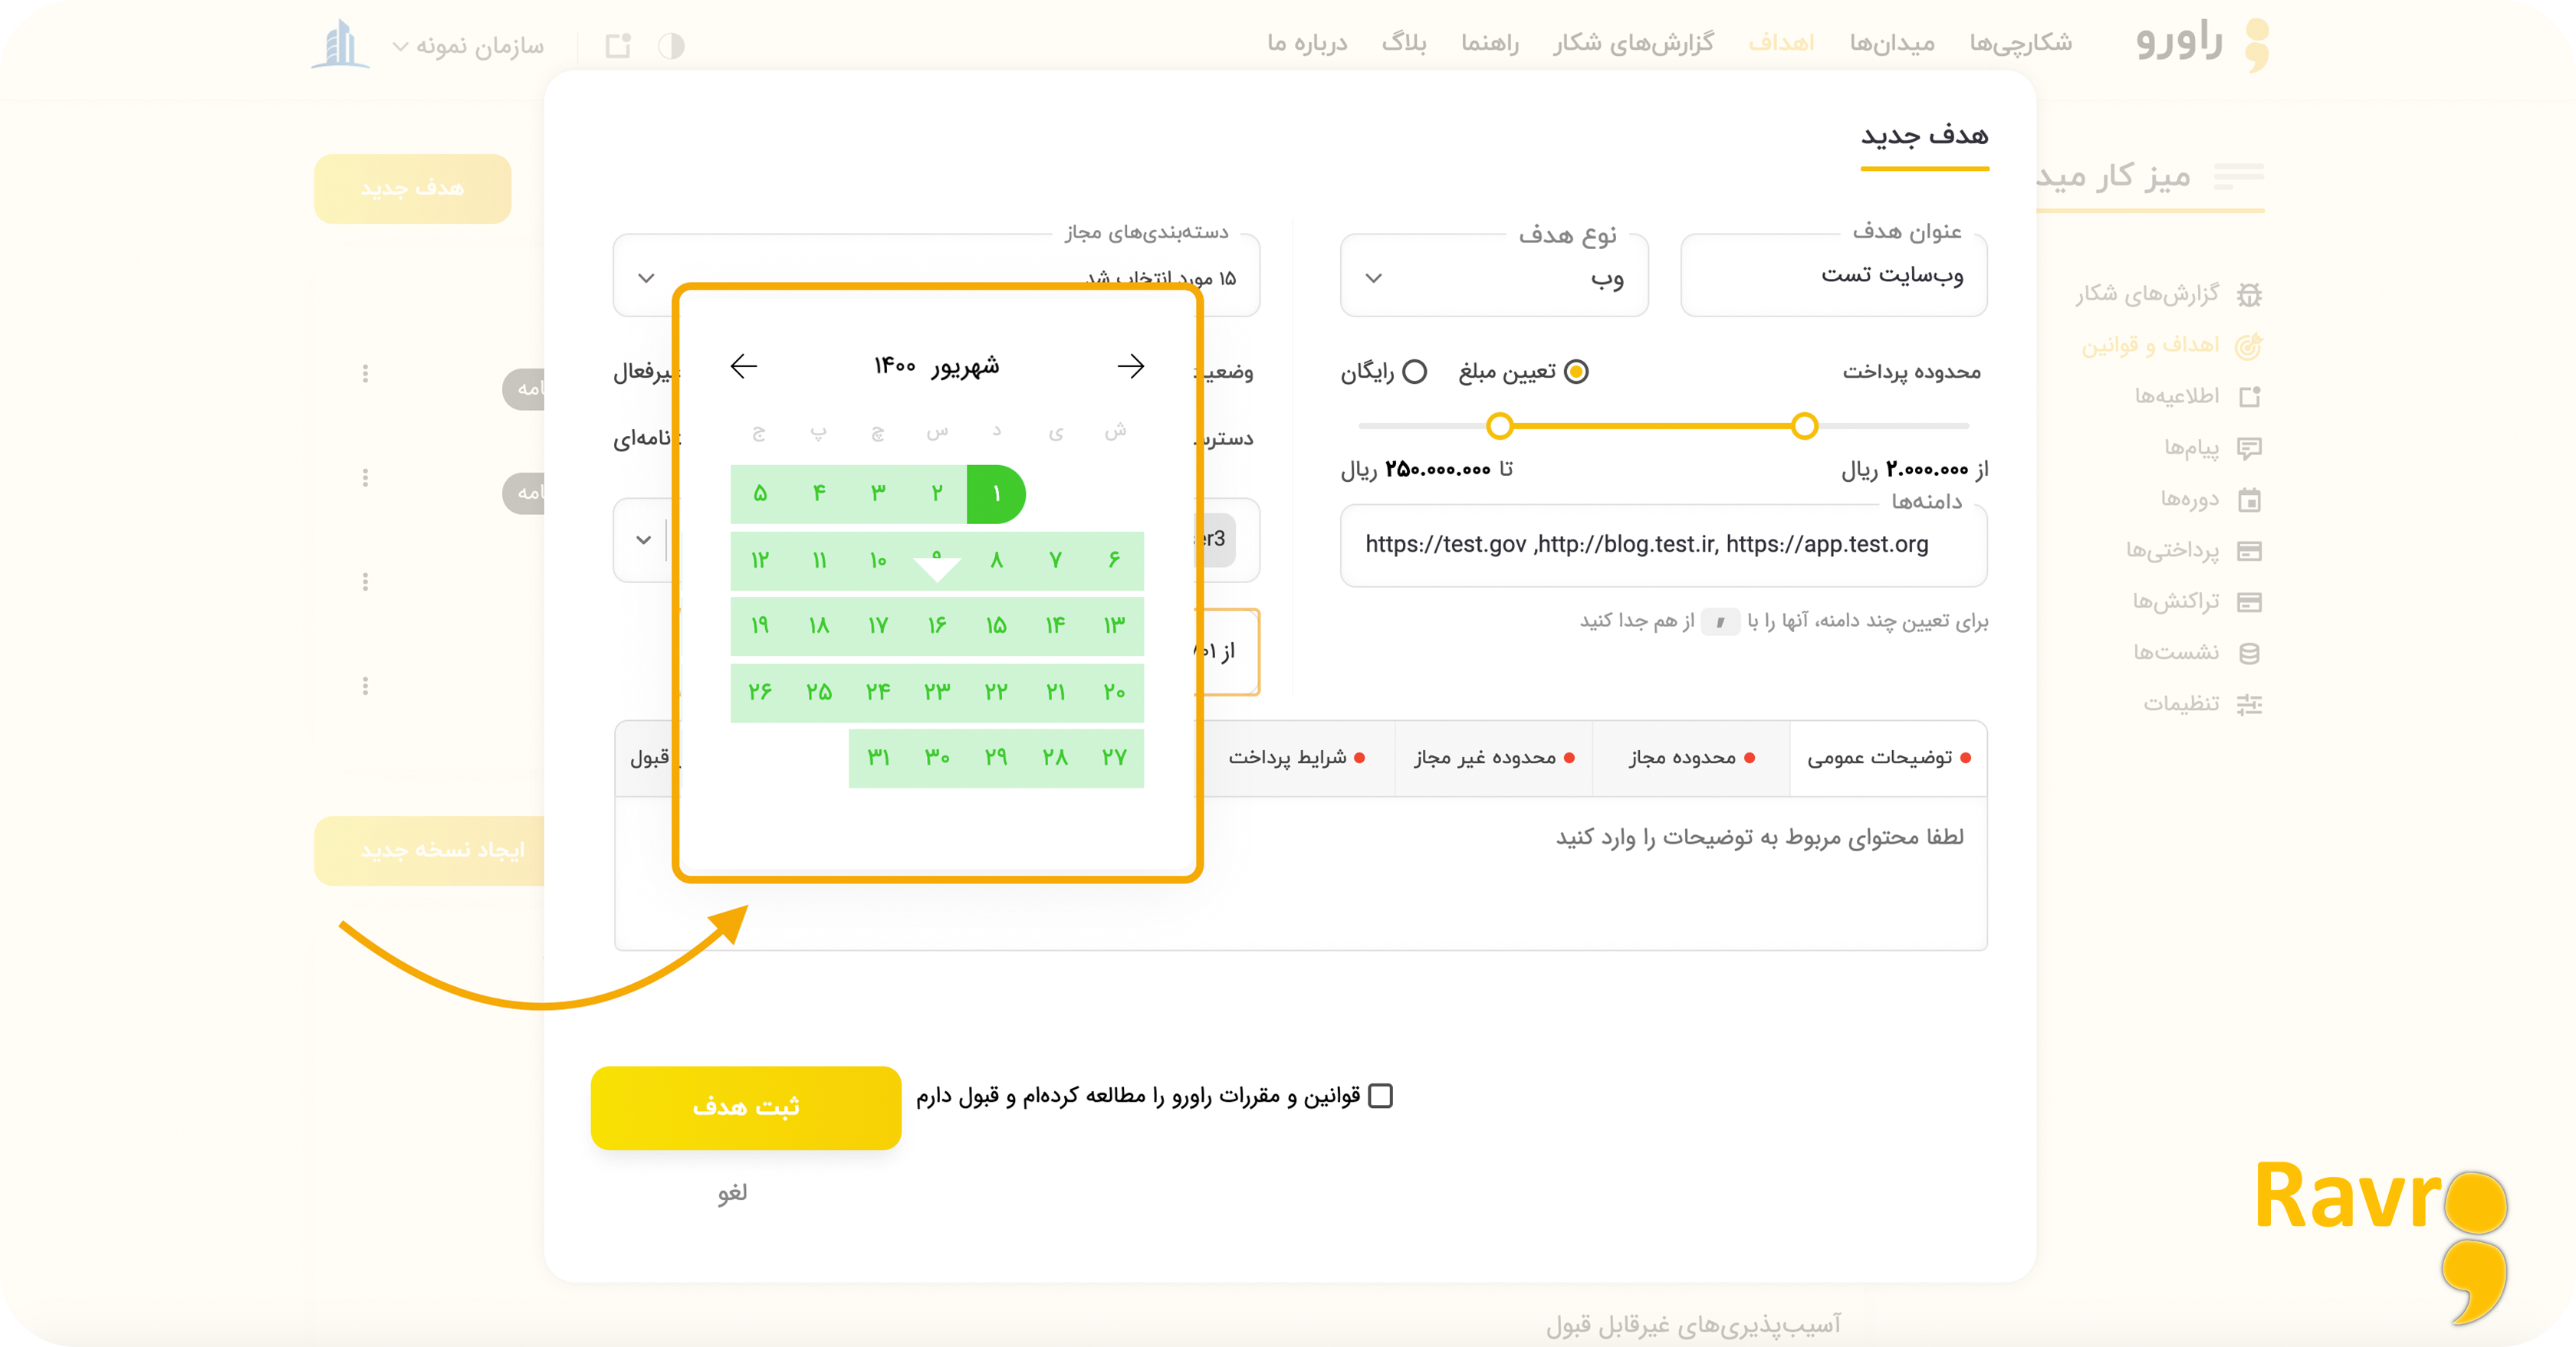Click the maximum payment slider handle

[1499, 426]
